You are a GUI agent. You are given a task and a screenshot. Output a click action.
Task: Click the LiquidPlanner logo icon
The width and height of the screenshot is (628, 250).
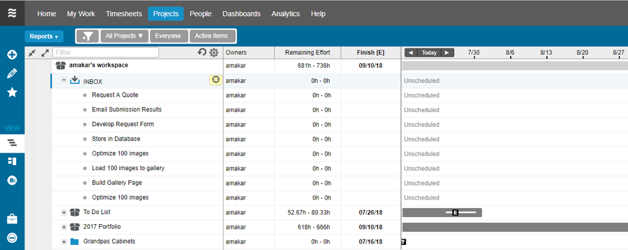coord(12,14)
